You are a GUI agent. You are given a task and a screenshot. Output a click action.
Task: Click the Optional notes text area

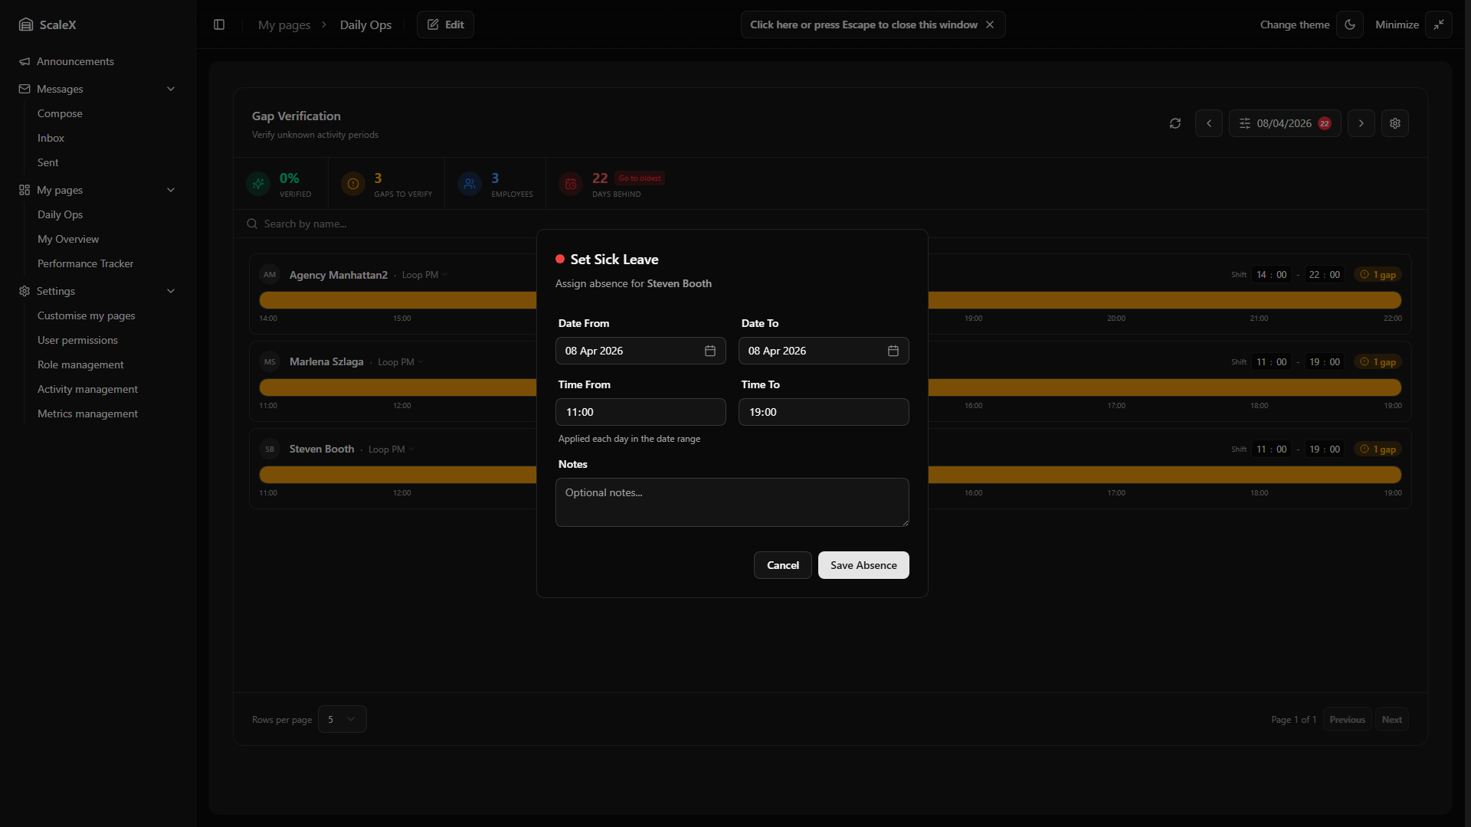tap(732, 502)
